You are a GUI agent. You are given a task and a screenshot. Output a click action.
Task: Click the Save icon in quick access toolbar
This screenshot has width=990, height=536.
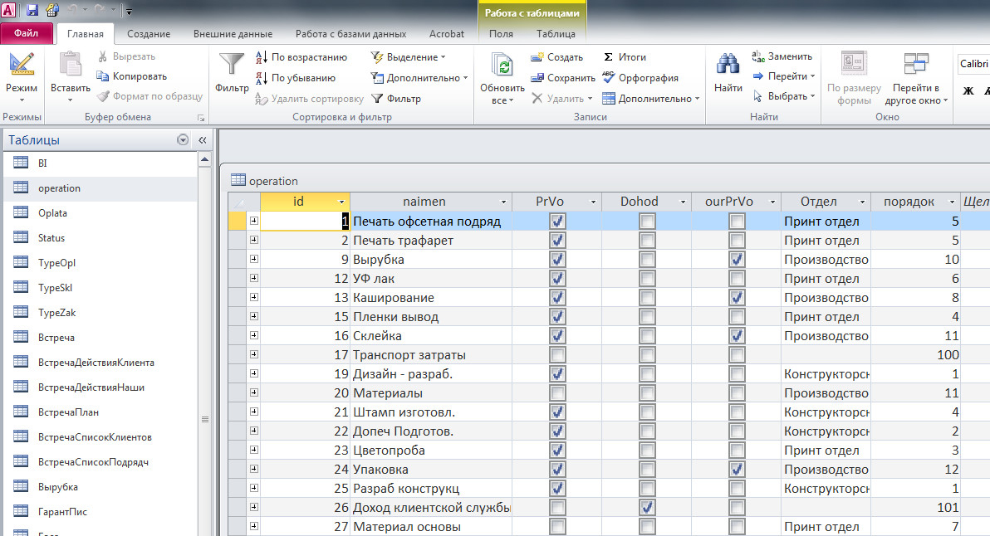click(32, 10)
